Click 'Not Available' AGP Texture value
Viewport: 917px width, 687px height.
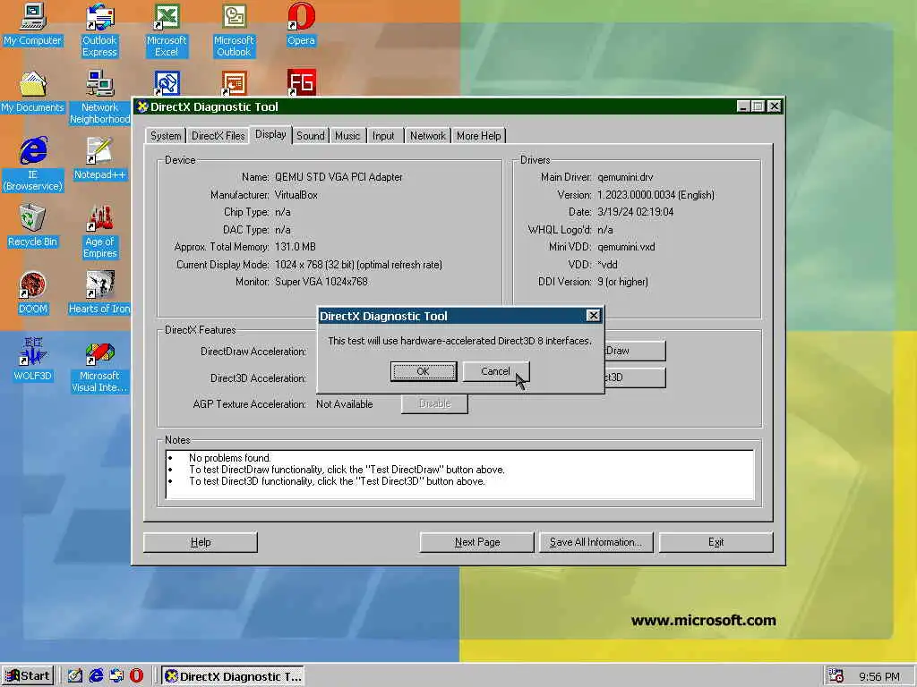coord(345,404)
